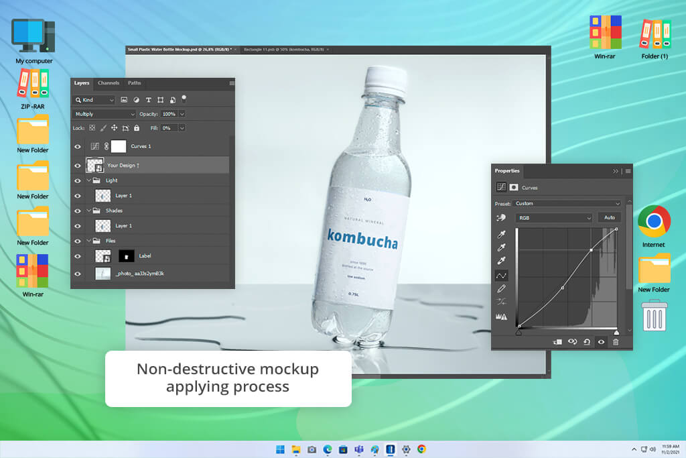
Task: Click the white point input slider triangle
Action: (616, 333)
